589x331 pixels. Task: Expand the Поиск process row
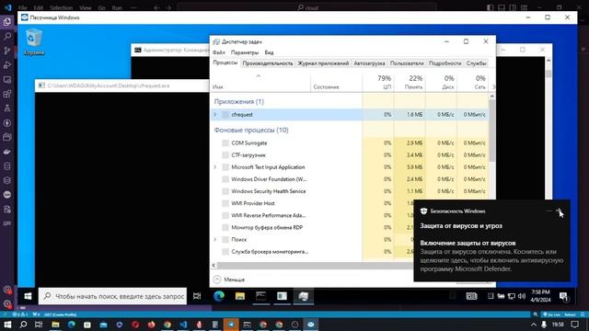215,239
